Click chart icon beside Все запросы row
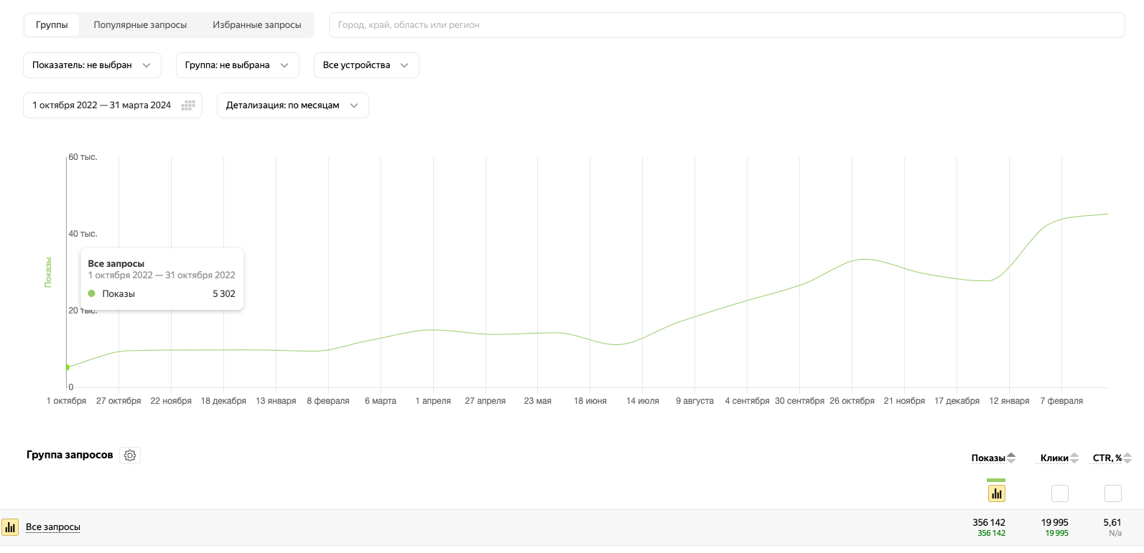This screenshot has width=1144, height=553. [x=10, y=527]
